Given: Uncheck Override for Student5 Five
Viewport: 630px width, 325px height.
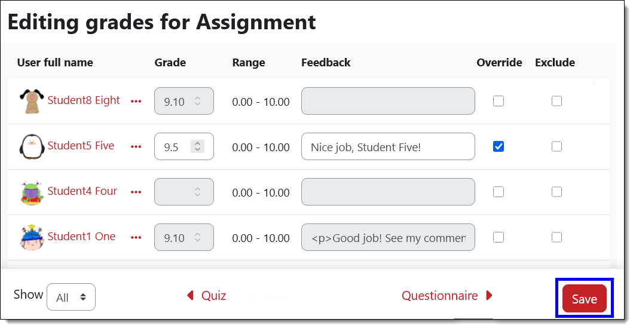Looking at the screenshot, I should pos(499,146).
